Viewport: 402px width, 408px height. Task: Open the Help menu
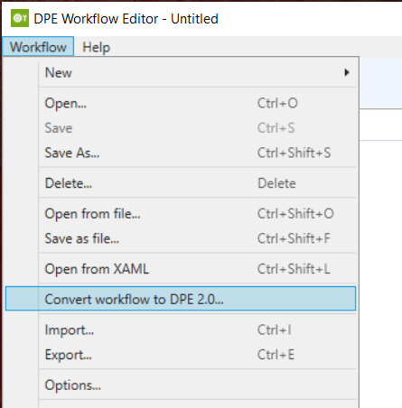coord(97,47)
